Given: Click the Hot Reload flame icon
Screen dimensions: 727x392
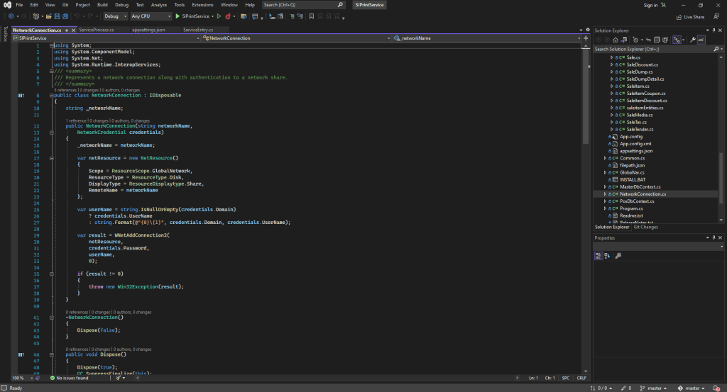Looking at the screenshot, I should [x=229, y=16].
